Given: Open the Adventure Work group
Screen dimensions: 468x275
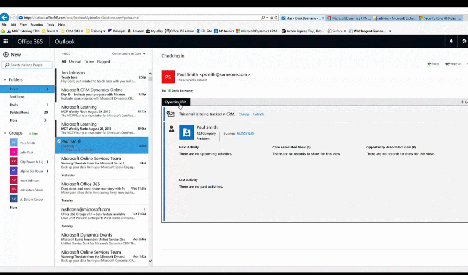Looking at the screenshot, I should pos(27,190).
